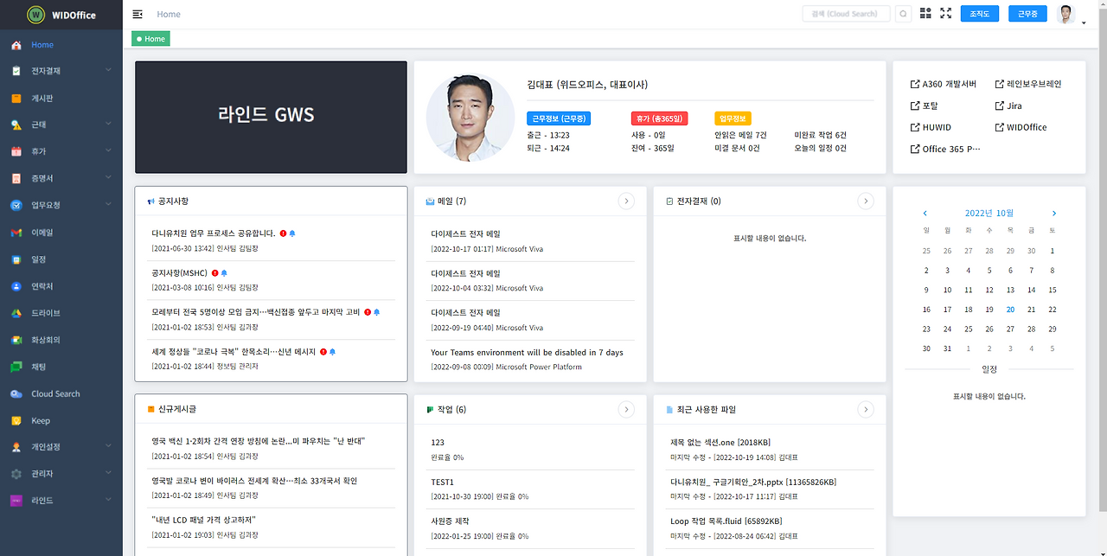
Task: Select October 20 in the calendar
Action: click(x=1010, y=310)
